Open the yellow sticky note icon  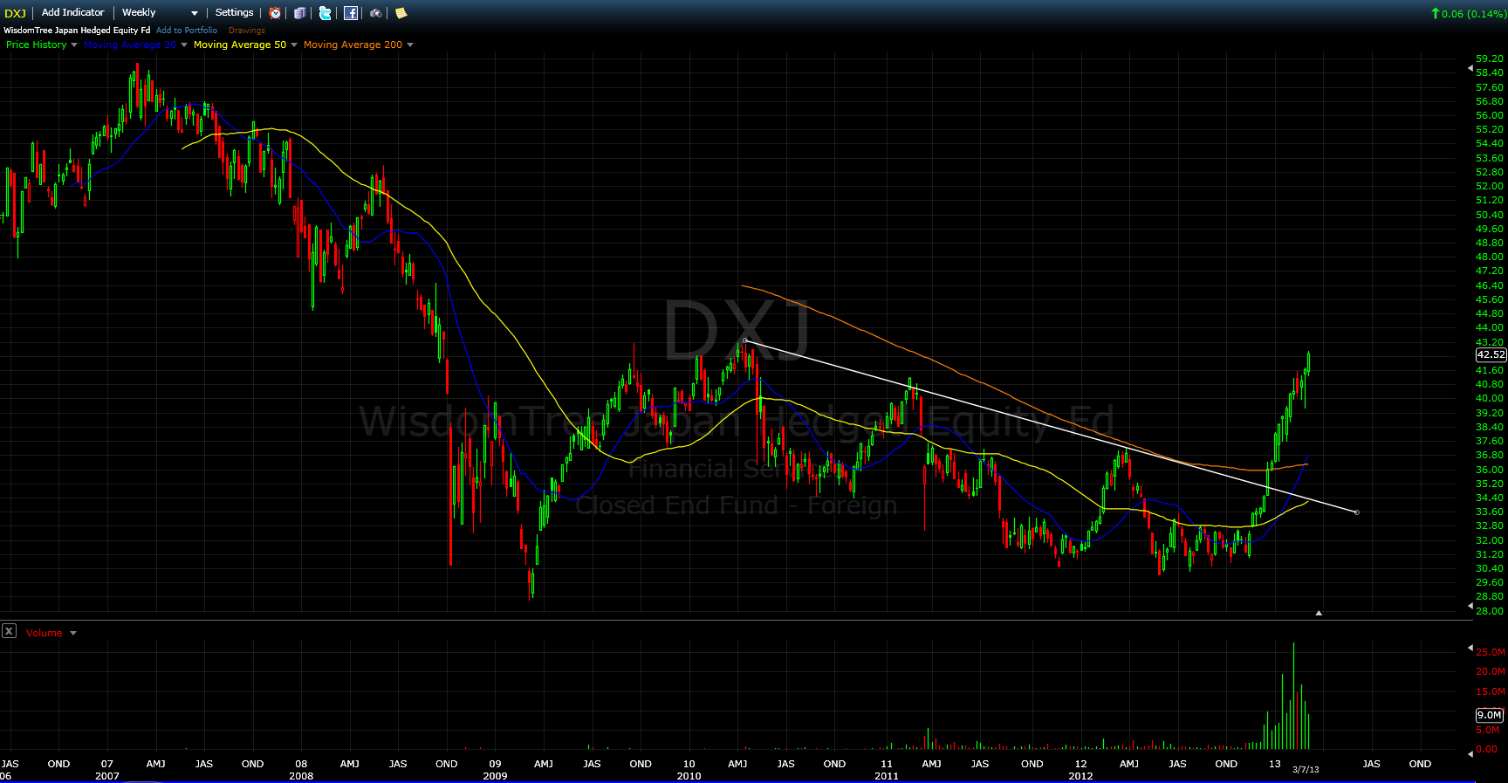[x=401, y=13]
